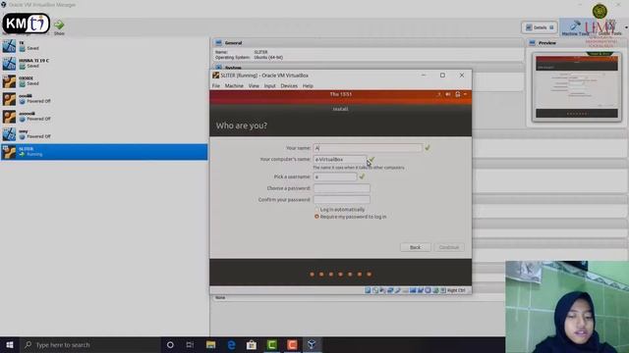Open the View menu of SLITER window
This screenshot has width=629, height=353.
point(254,85)
